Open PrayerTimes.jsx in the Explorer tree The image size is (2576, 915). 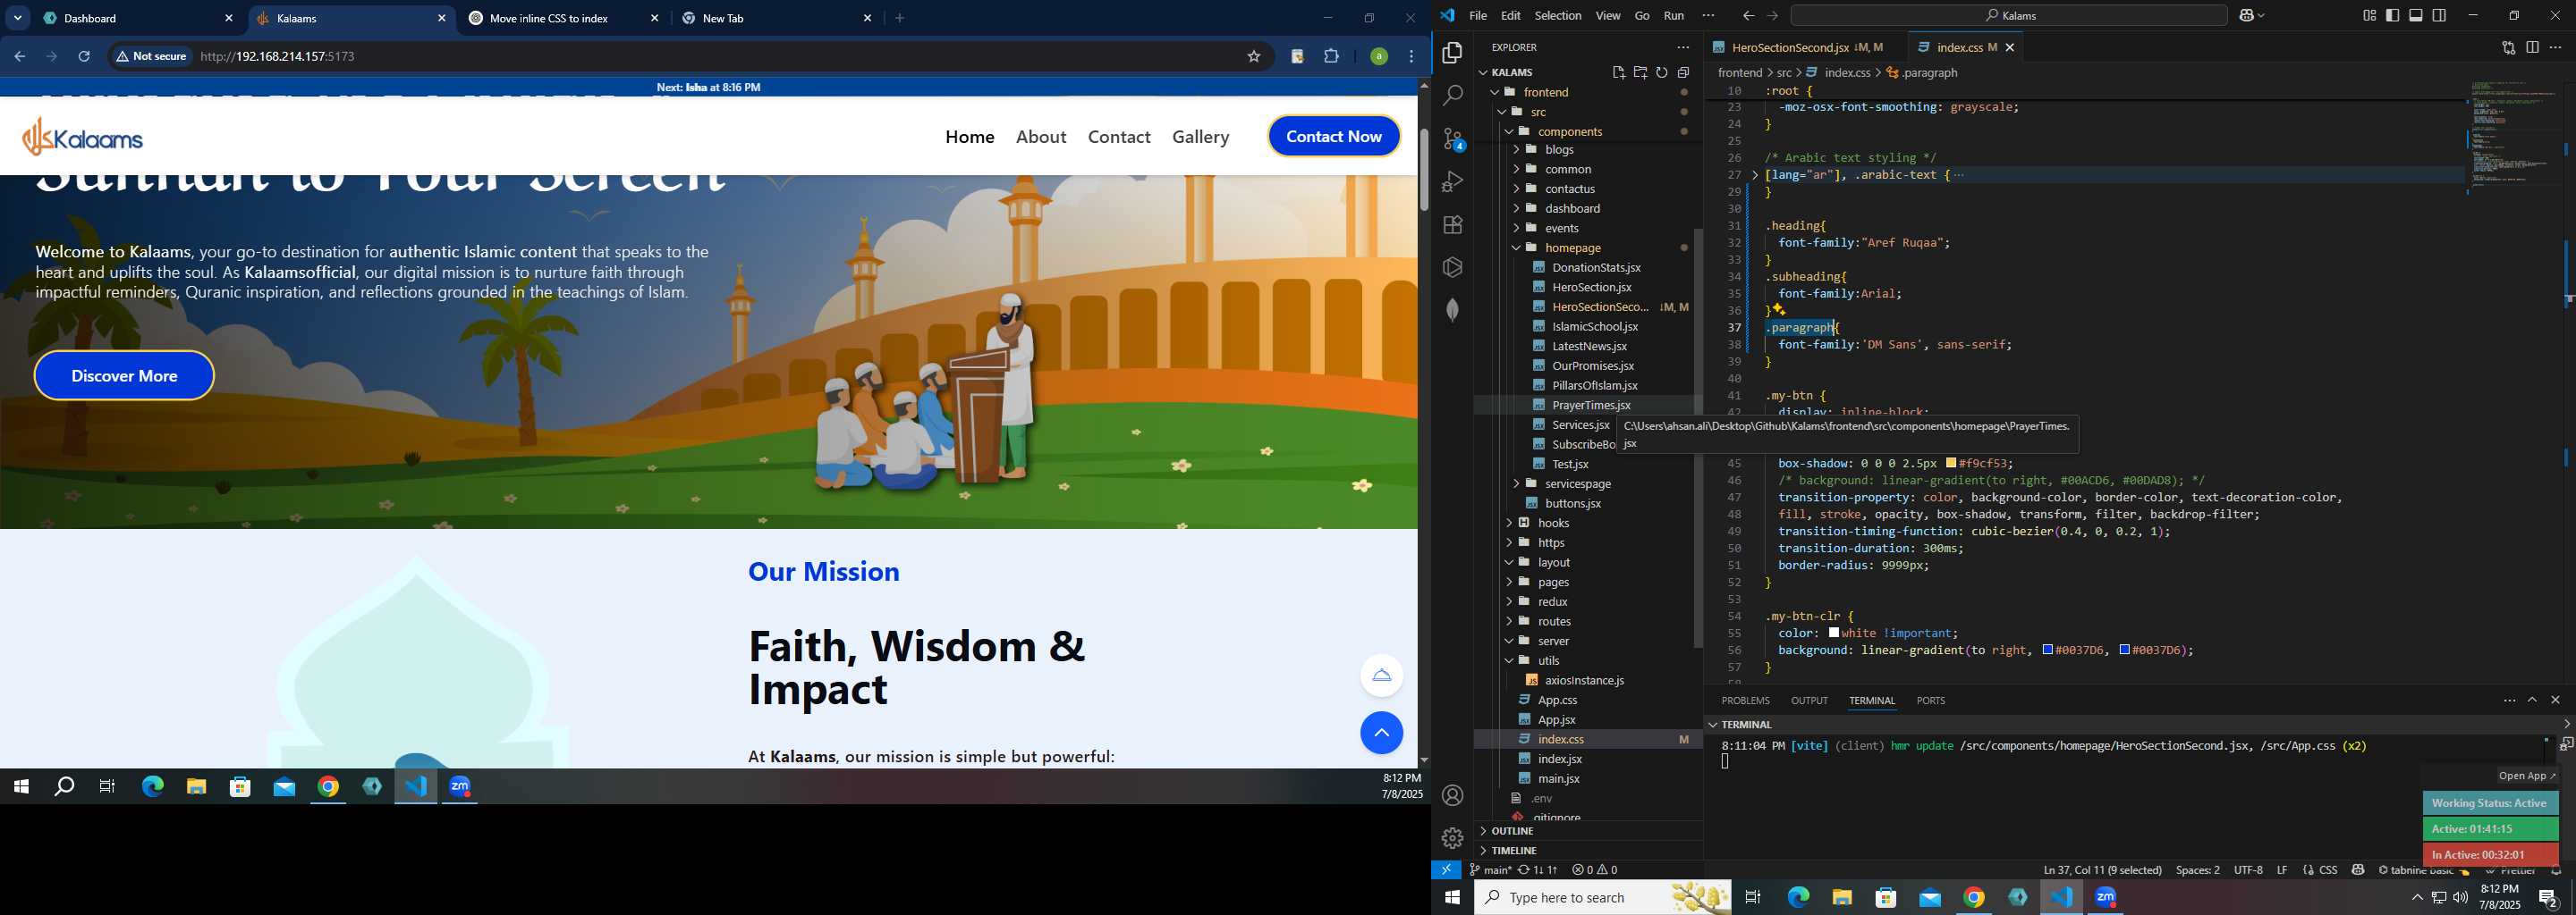click(1590, 406)
